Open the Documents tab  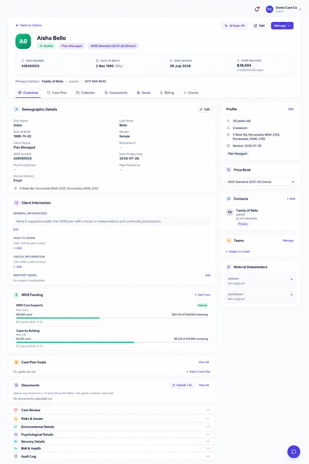116,93
